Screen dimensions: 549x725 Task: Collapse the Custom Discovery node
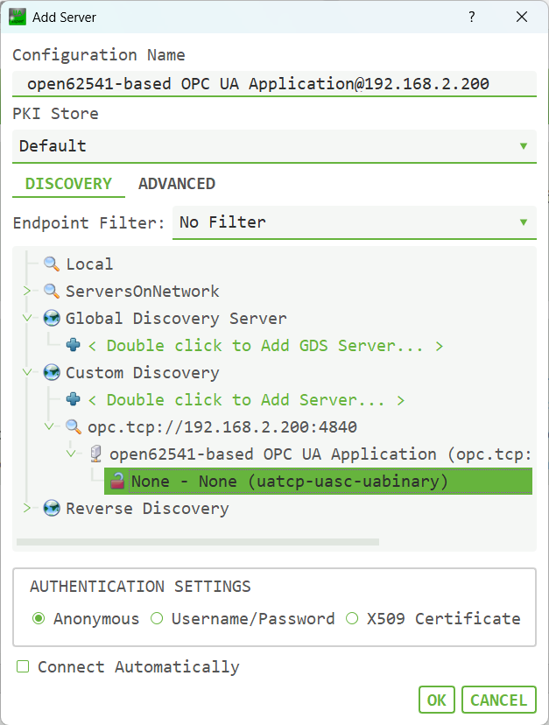point(27,372)
